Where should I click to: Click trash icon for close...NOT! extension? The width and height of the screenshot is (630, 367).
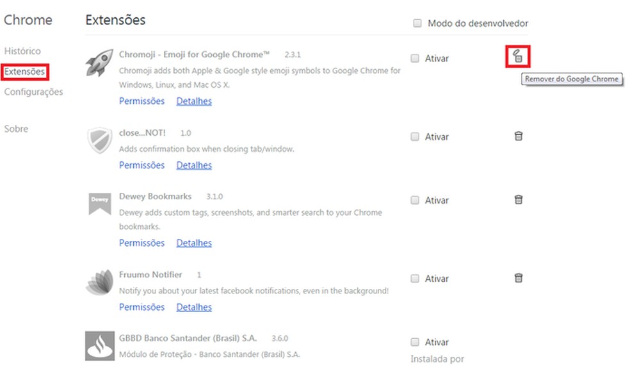519,136
